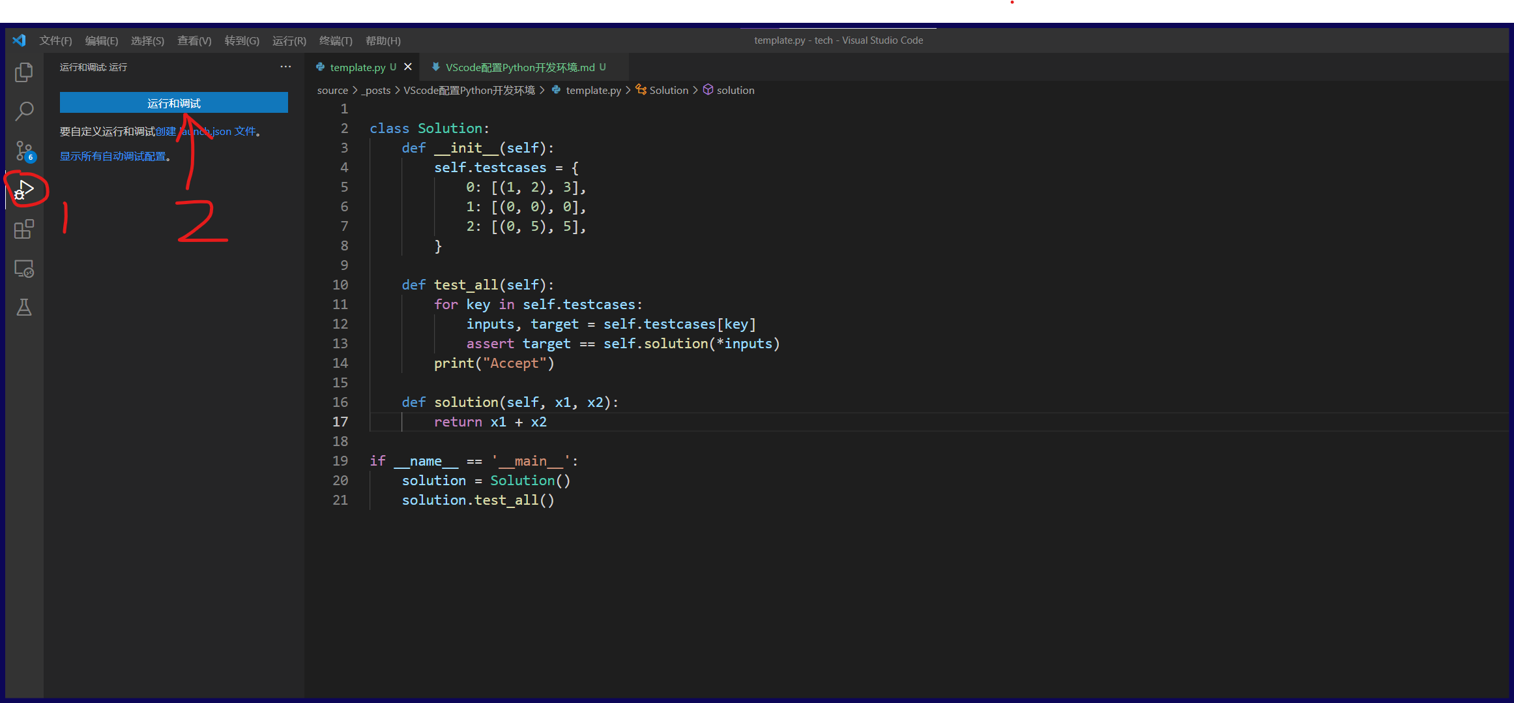Open the Search view icon
Image resolution: width=1514 pixels, height=703 pixels.
point(24,111)
